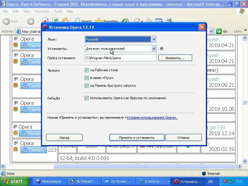248x186 pixels.
Task: Click the Links toolbar label
Action: click(x=237, y=31)
